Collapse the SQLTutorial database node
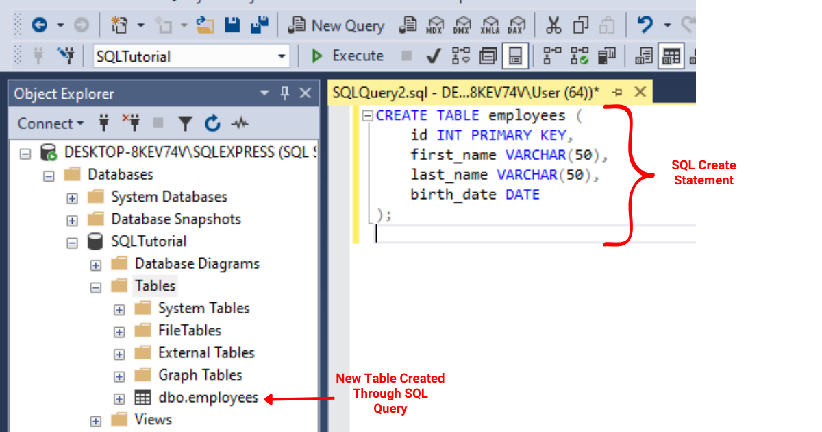822x432 pixels. pyautogui.click(x=72, y=242)
